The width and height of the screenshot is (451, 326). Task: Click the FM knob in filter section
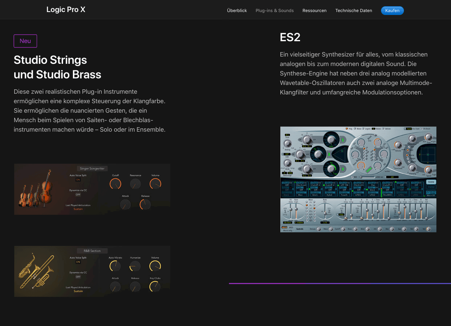coord(378,166)
